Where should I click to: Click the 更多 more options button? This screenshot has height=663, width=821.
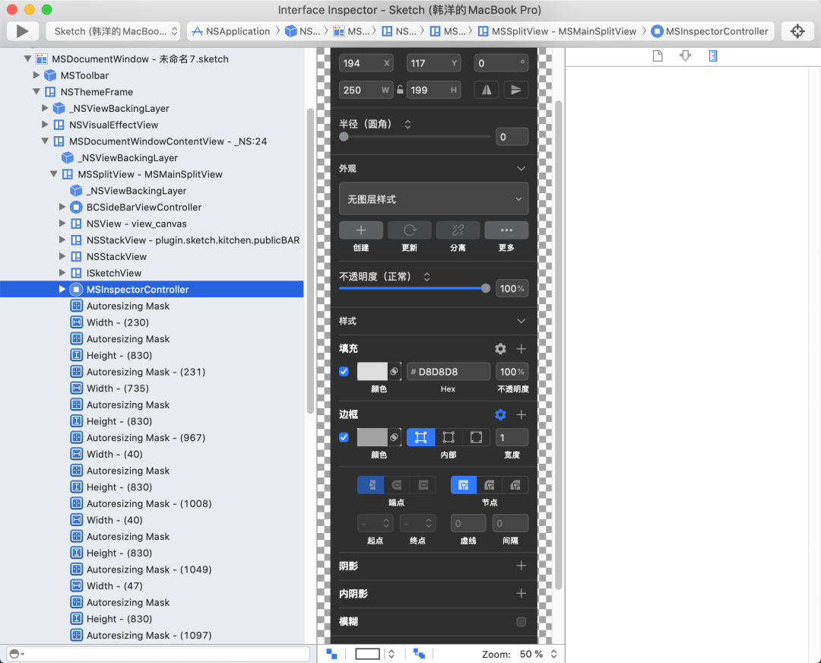coord(506,230)
